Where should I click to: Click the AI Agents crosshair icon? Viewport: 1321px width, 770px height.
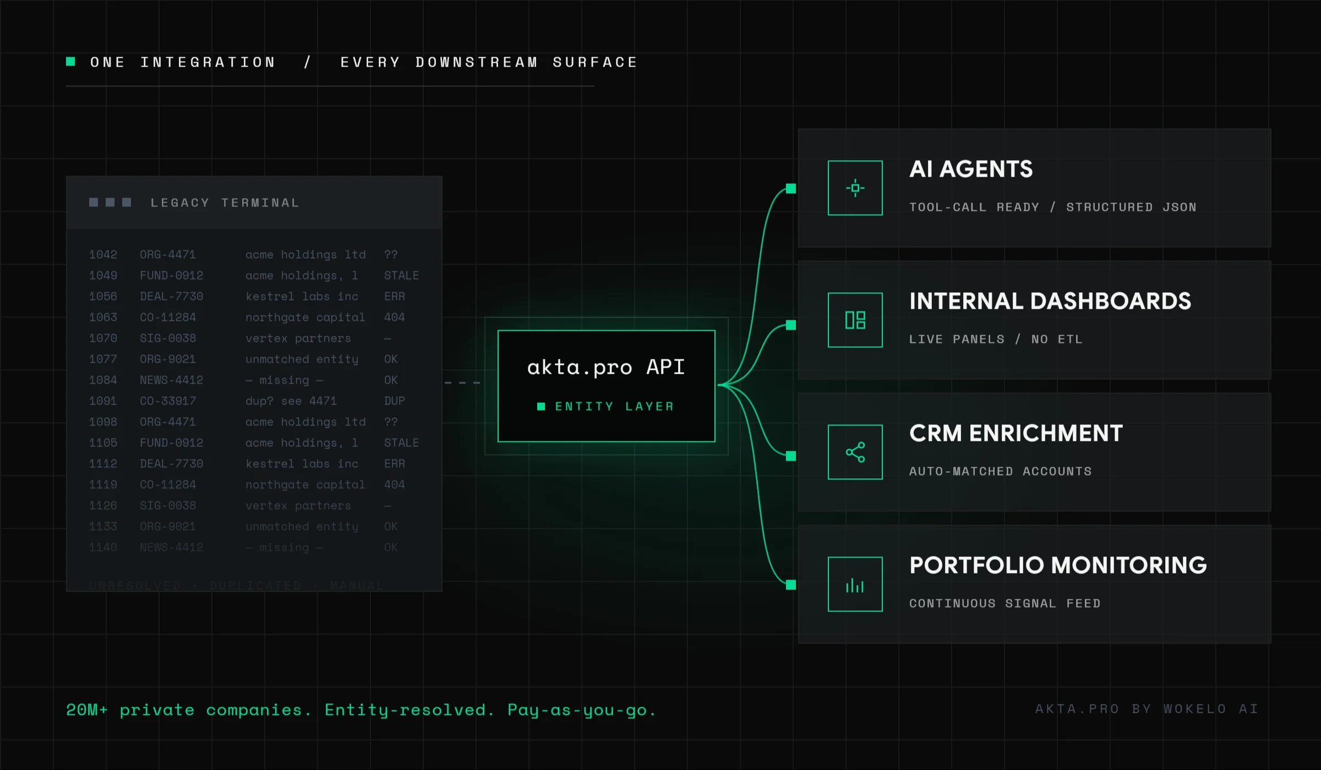(855, 188)
